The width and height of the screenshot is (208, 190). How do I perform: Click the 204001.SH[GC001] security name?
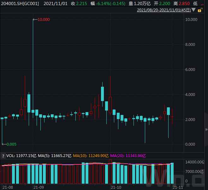(x=20, y=3)
